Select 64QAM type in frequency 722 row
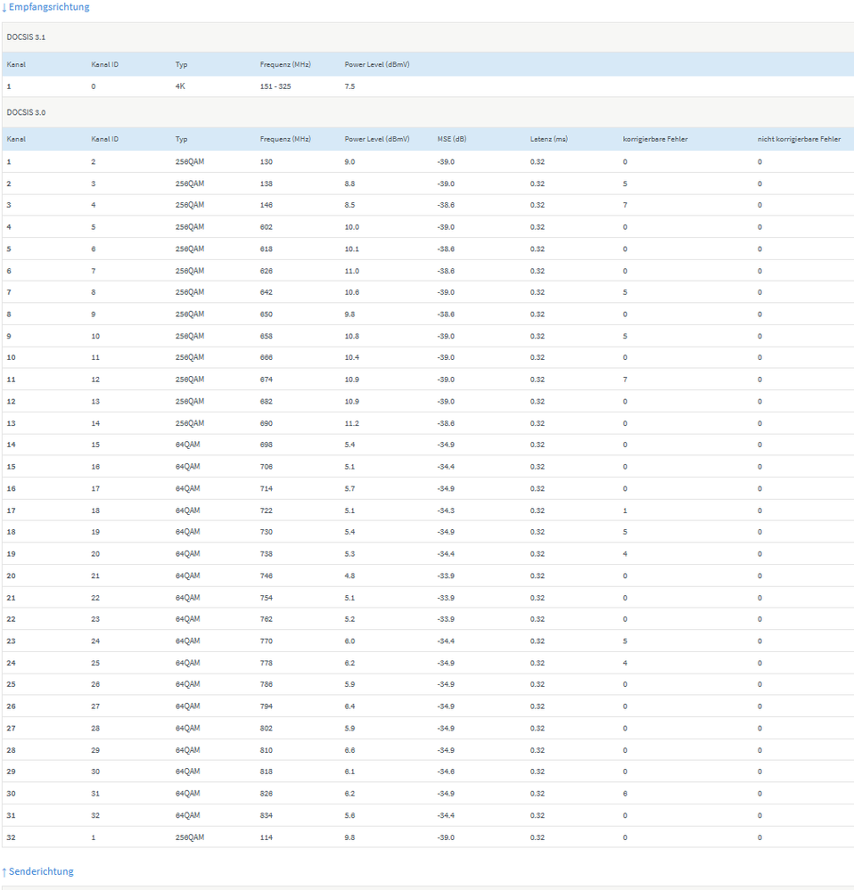The height and width of the screenshot is (890, 854). pyautogui.click(x=187, y=510)
